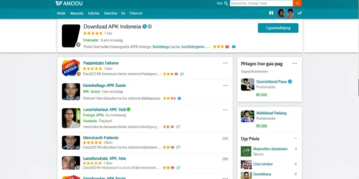
Task: Collapse the Dgy Peiula section
Action: [296, 138]
